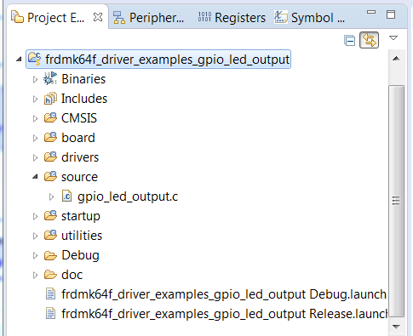Click the Debug.launch file icon
The width and height of the screenshot is (413, 336).
tap(50, 293)
